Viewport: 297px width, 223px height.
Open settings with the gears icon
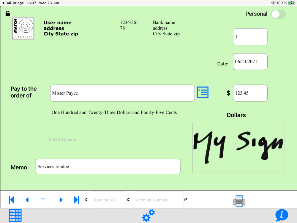pyautogui.click(x=148, y=215)
